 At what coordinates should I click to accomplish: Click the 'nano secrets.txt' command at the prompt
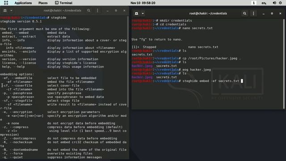(198, 28)
